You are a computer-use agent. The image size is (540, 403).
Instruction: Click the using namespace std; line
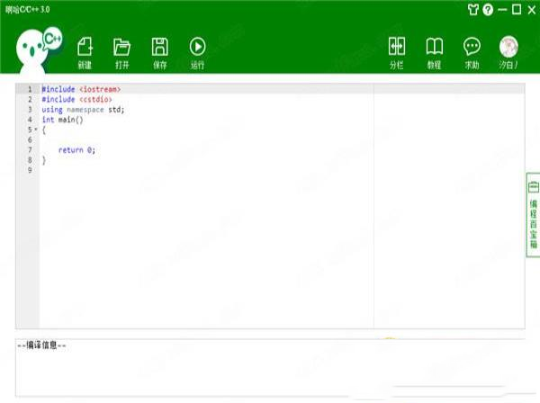pos(83,110)
